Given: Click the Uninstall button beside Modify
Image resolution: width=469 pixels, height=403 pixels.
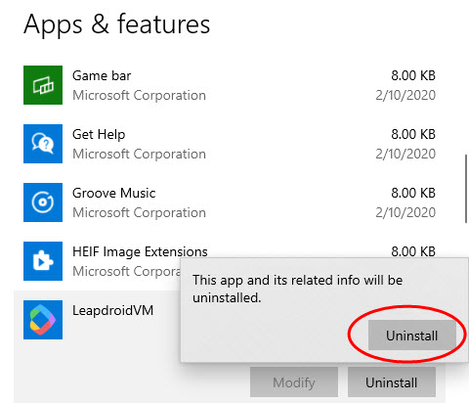Looking at the screenshot, I should 392,382.
